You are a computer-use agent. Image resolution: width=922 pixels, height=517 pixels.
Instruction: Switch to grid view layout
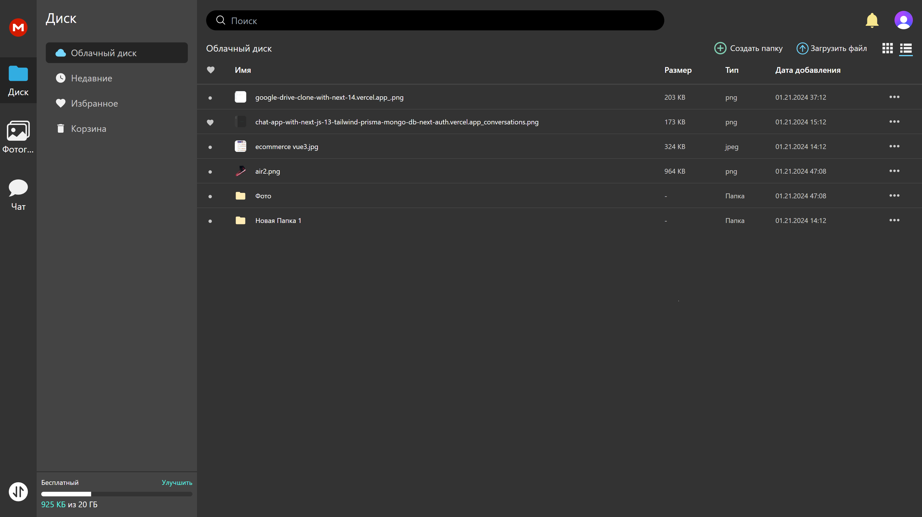pyautogui.click(x=887, y=48)
